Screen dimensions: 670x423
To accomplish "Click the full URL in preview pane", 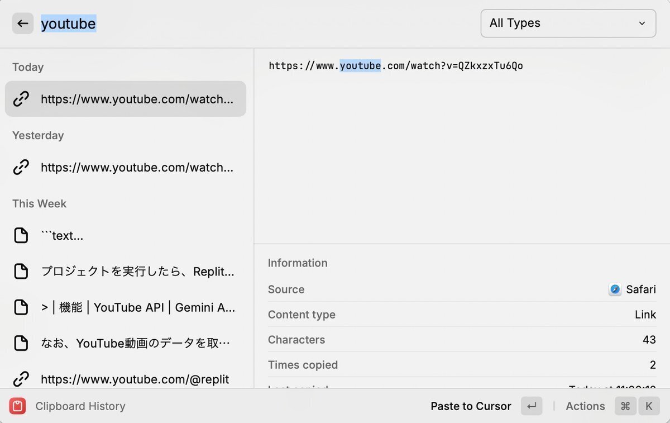I will tap(396, 66).
